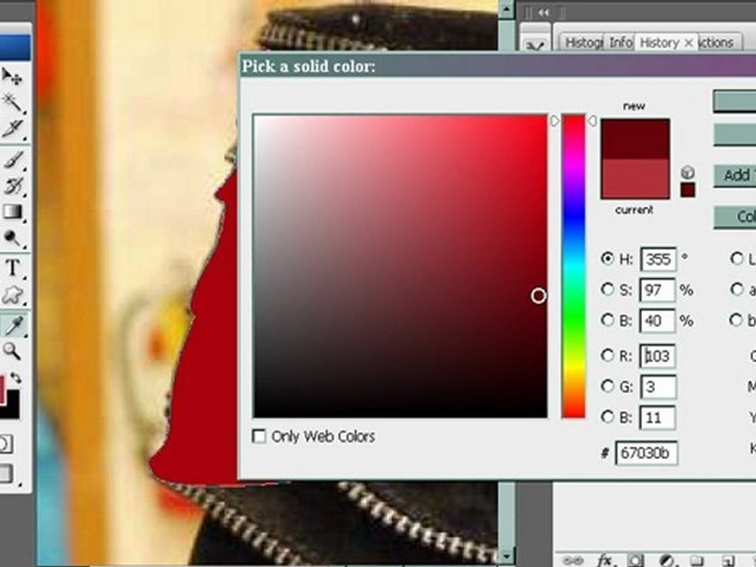Click the brightness field showing 40
Screen dimensions: 756x567
point(657,321)
